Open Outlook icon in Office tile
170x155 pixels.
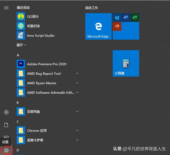click(x=117, y=18)
